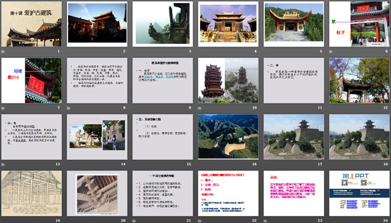Select the two pagoda towers slide

tap(228, 80)
